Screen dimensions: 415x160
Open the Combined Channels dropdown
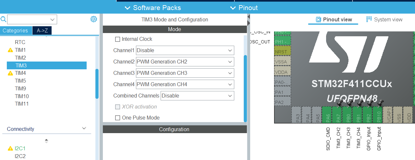pos(198,96)
